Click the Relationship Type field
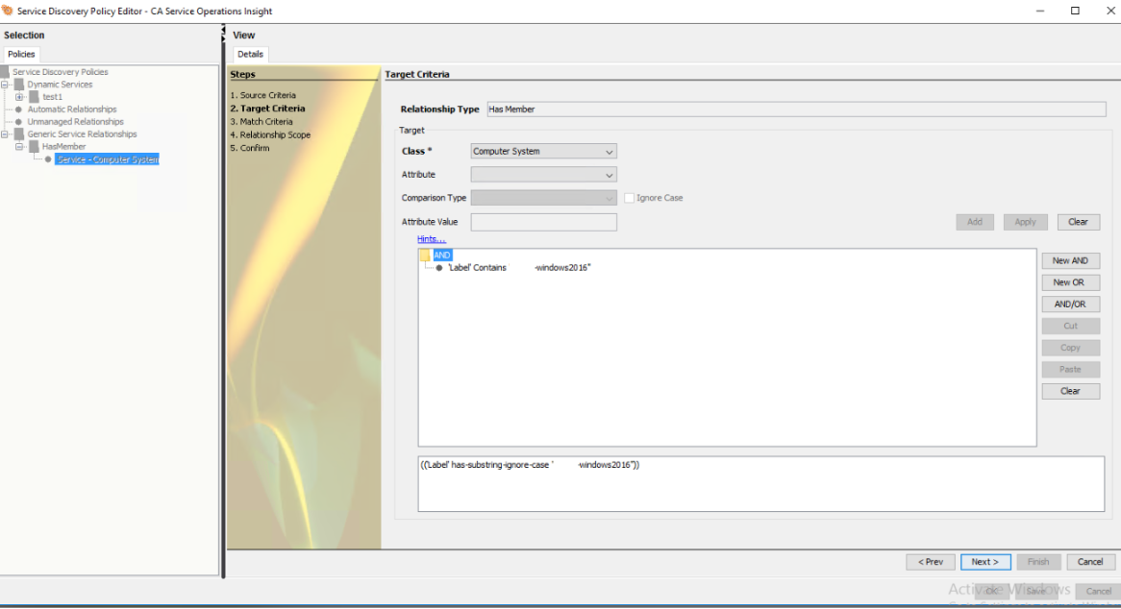Screen dimensions: 1121x609 [x=796, y=110]
